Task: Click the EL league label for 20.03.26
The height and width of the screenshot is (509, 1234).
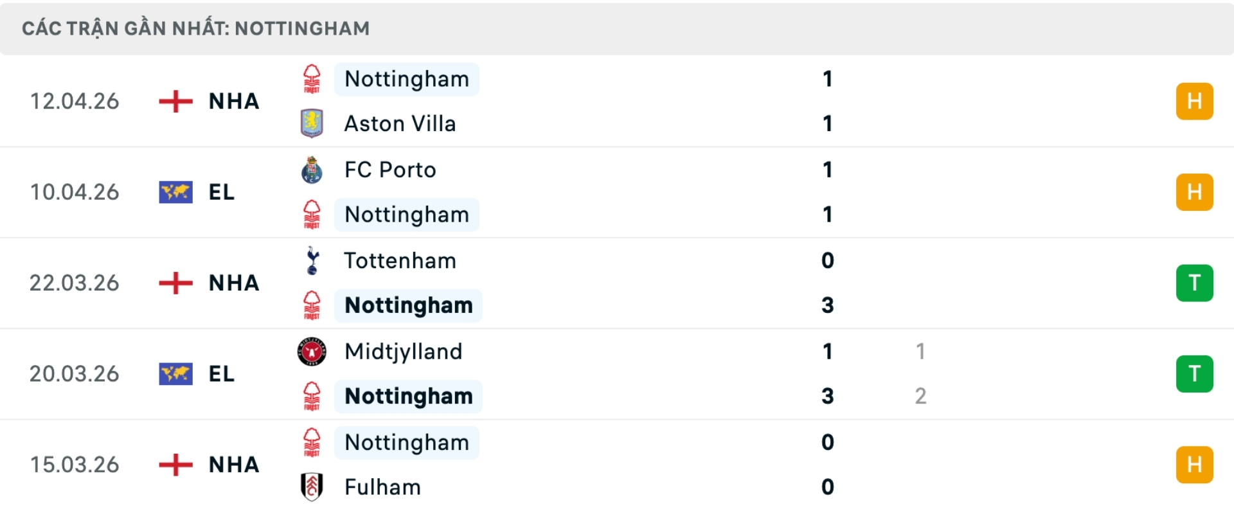Action: pyautogui.click(x=222, y=374)
